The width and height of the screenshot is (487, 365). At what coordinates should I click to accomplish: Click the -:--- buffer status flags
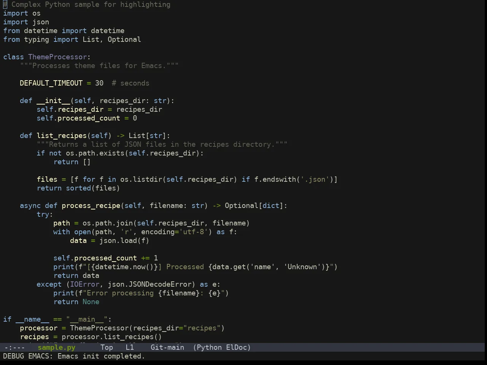[x=14, y=348]
